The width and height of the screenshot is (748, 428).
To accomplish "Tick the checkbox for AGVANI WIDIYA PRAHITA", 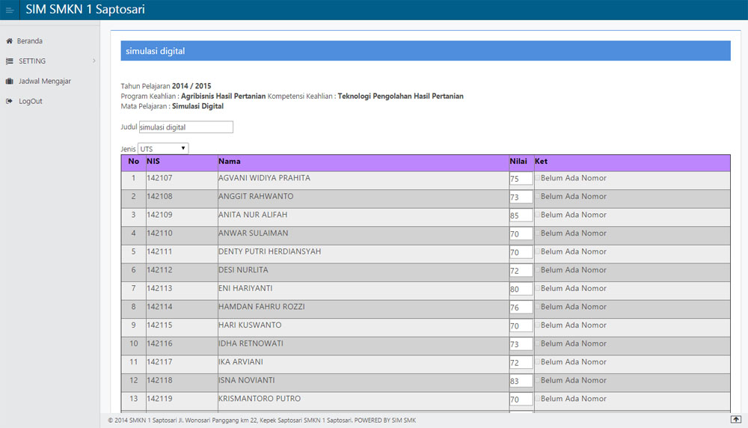I will tap(537, 179).
